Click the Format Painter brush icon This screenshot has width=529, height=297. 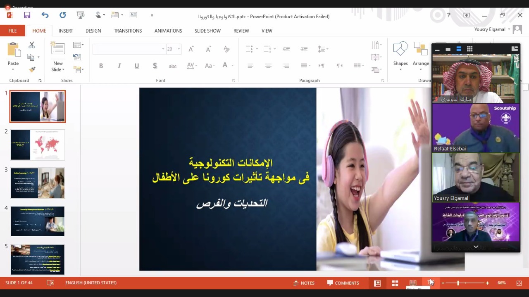click(x=32, y=69)
